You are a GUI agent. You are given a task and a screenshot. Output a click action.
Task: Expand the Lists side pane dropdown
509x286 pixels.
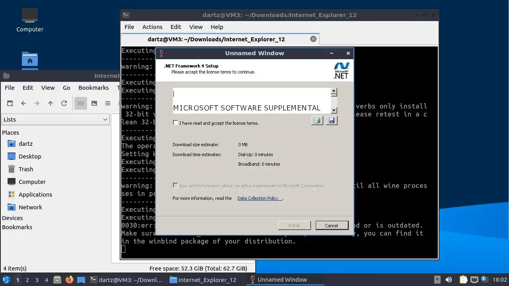click(55, 119)
